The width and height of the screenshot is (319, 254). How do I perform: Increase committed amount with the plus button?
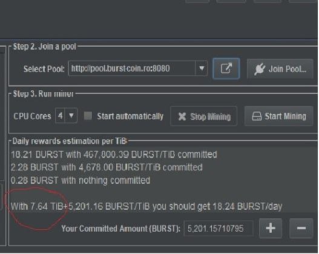(271, 228)
